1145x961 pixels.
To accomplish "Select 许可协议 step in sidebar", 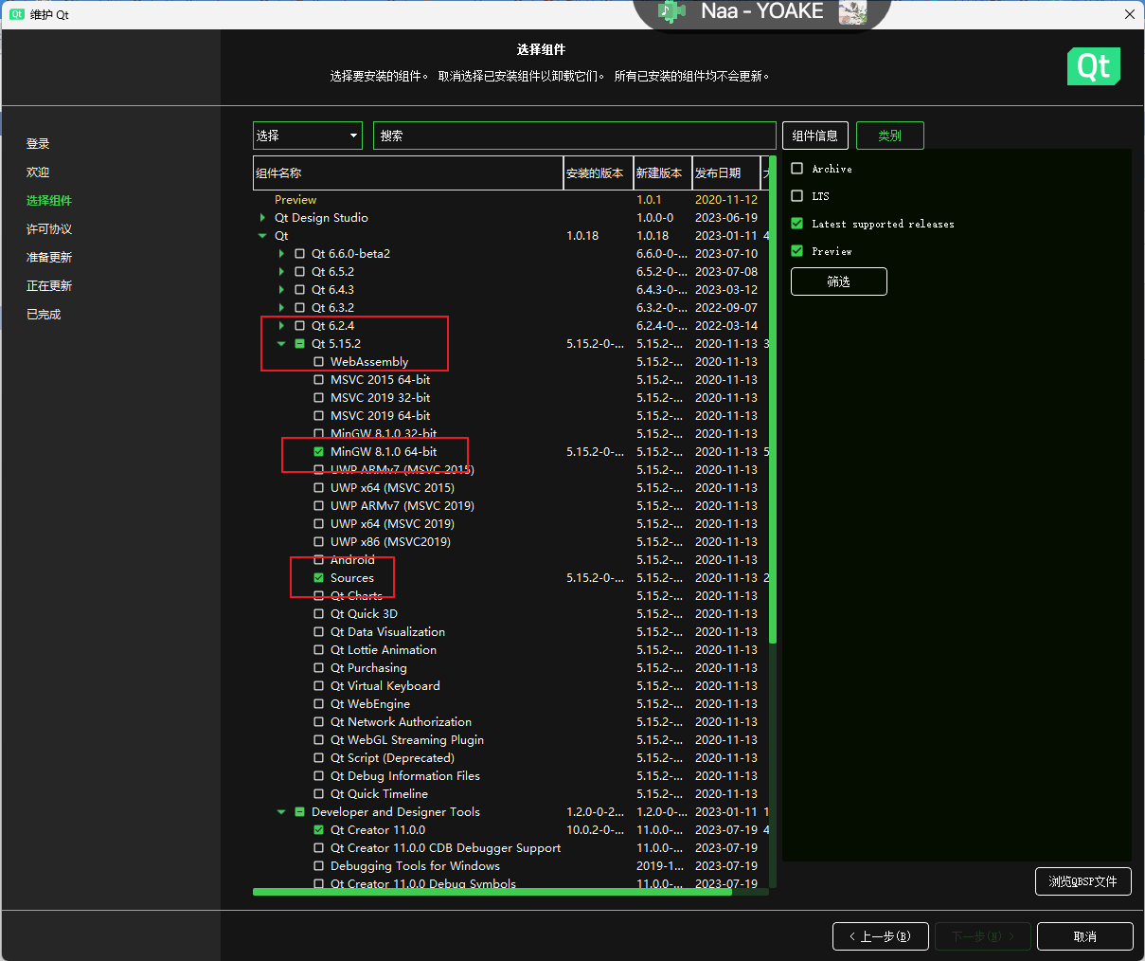I will [49, 229].
